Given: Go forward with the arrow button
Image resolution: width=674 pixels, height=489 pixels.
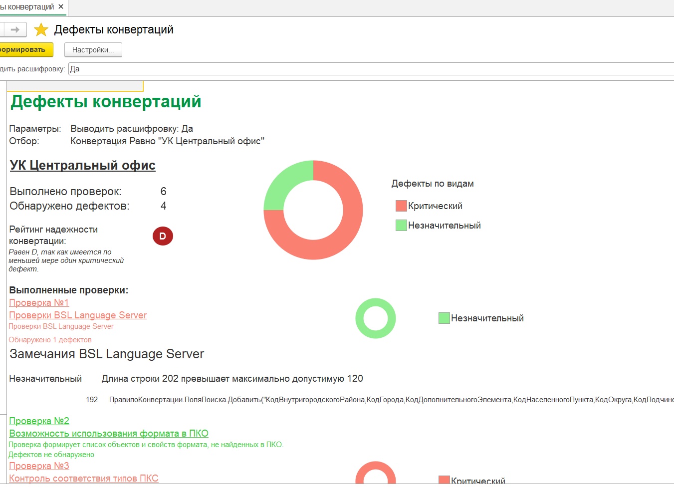Looking at the screenshot, I should [x=15, y=30].
